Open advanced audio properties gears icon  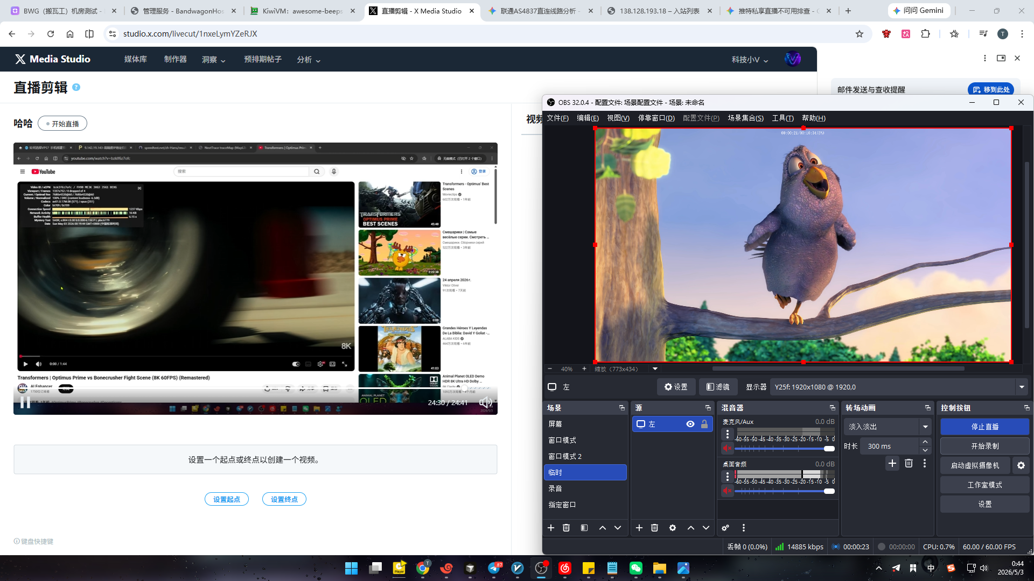(725, 528)
